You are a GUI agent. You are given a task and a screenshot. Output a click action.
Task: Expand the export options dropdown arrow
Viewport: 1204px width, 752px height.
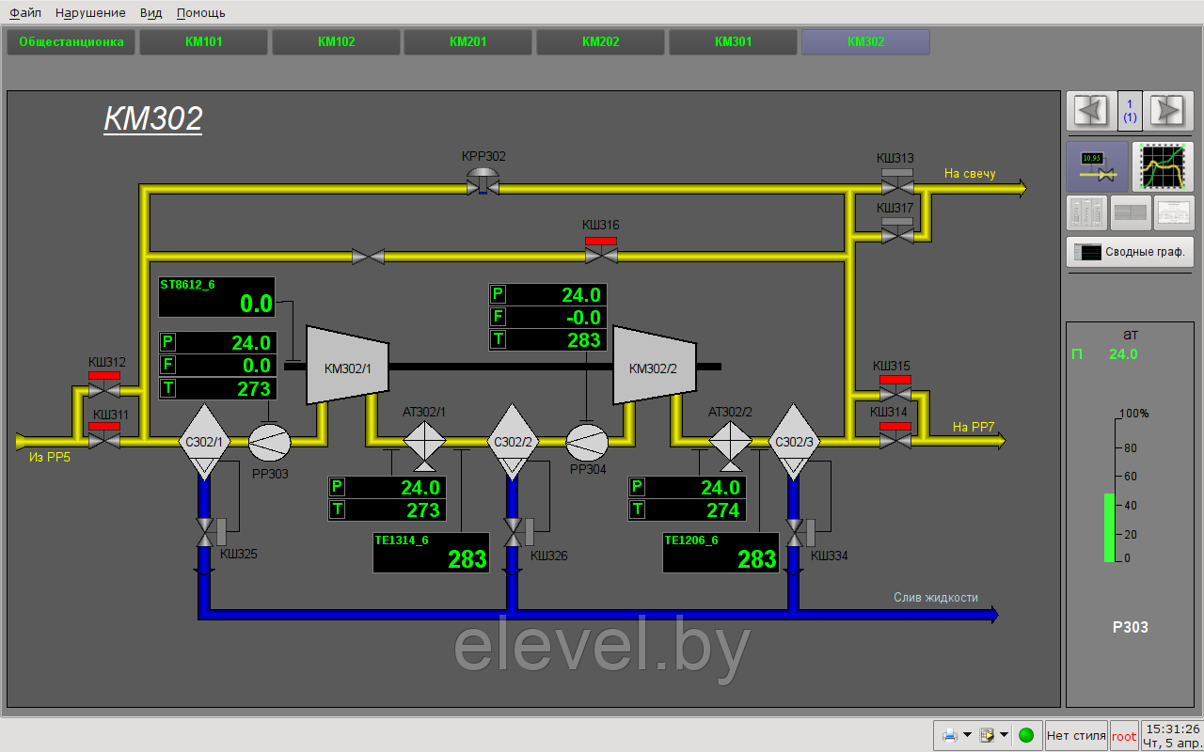[1004, 735]
